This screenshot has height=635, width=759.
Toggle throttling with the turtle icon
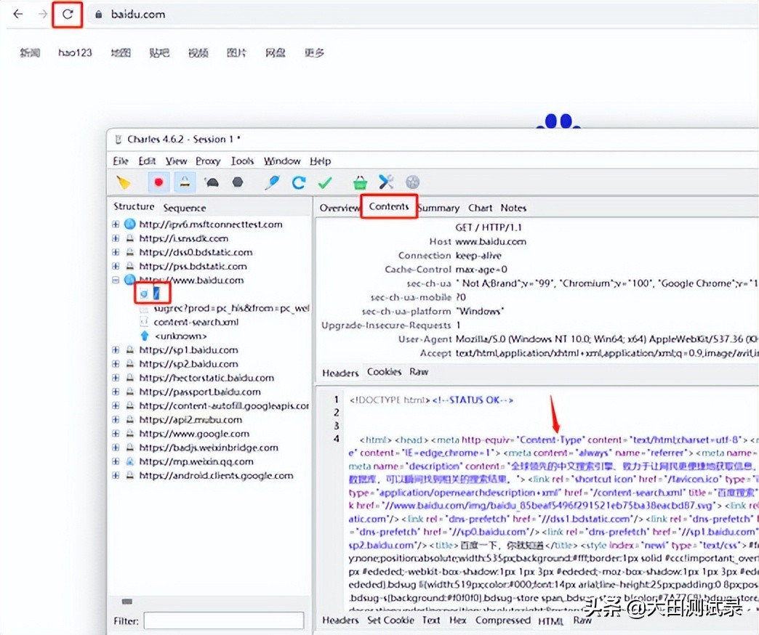[212, 182]
